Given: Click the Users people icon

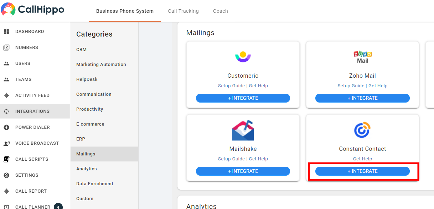Looking at the screenshot, I should 6,64.
